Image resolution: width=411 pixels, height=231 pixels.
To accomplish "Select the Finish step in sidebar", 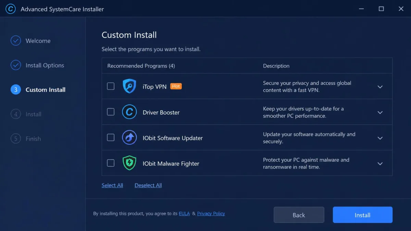I will click(x=33, y=139).
